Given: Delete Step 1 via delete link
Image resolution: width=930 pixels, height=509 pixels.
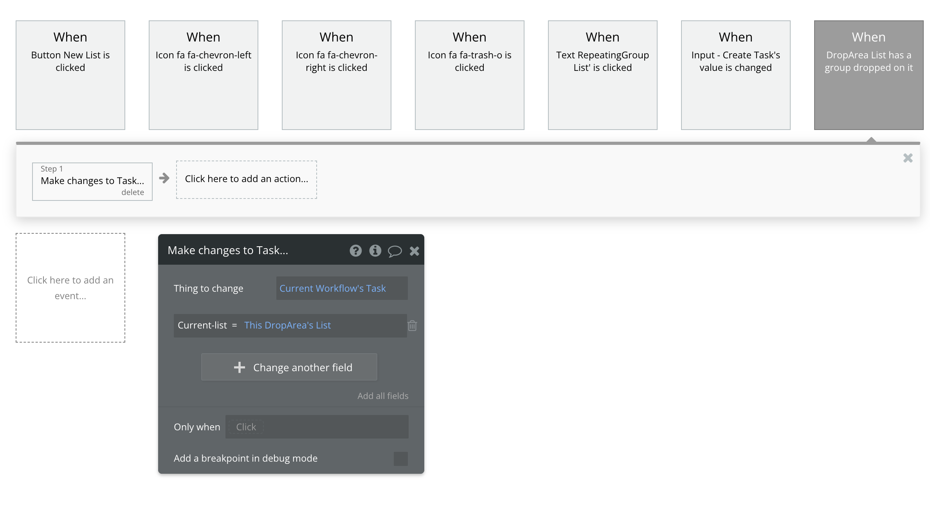Looking at the screenshot, I should [x=132, y=192].
